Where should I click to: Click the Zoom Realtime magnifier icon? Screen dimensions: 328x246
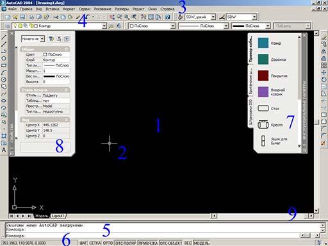click(x=119, y=17)
